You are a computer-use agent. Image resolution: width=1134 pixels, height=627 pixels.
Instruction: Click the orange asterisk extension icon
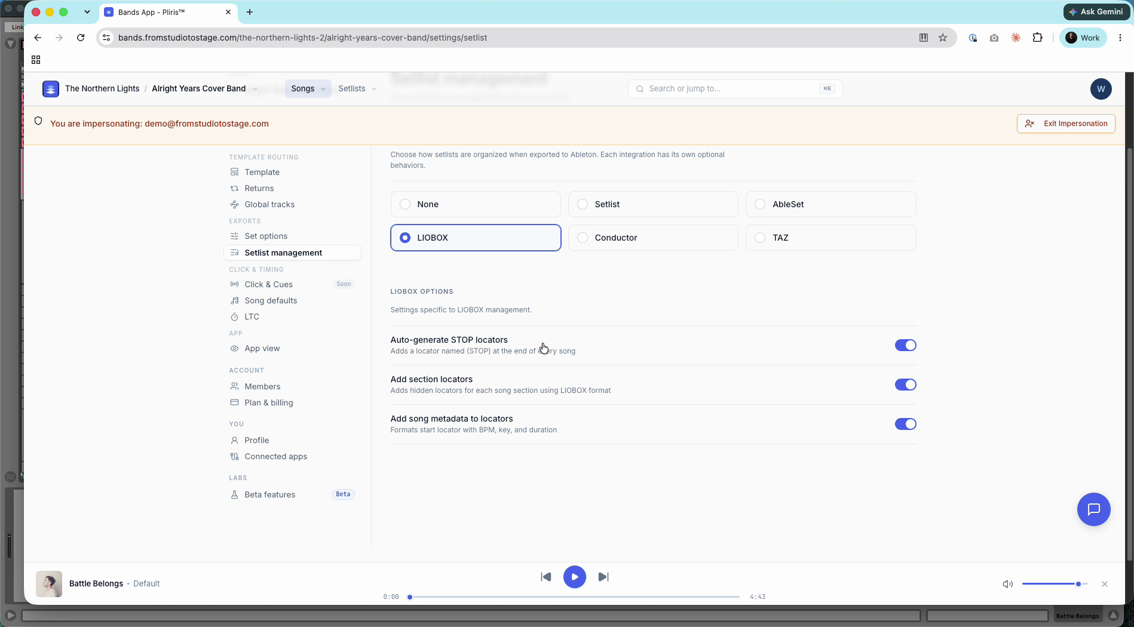1016,38
